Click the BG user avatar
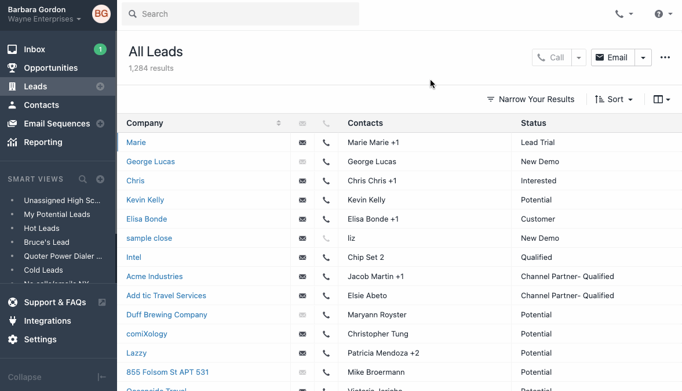This screenshot has width=682, height=391. click(x=101, y=14)
